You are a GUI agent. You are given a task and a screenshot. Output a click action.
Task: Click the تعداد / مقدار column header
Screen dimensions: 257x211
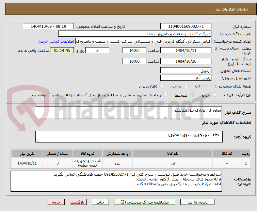[58, 154]
